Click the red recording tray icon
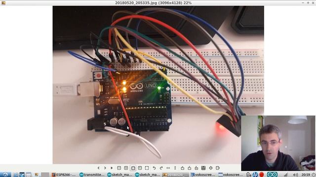This screenshot has height=177, width=316. pyautogui.click(x=262, y=175)
